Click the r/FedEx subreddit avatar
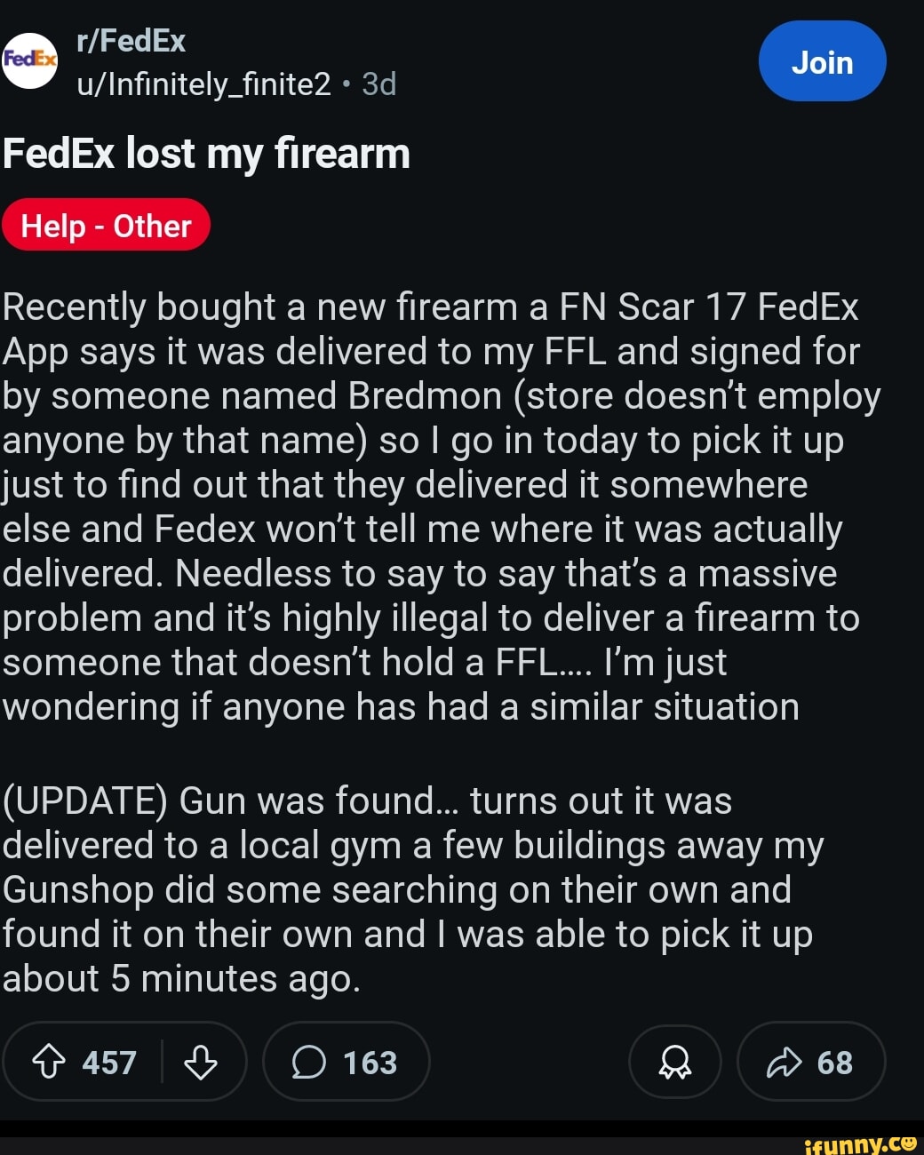Image resolution: width=924 pixels, height=1155 pixels. (x=28, y=60)
